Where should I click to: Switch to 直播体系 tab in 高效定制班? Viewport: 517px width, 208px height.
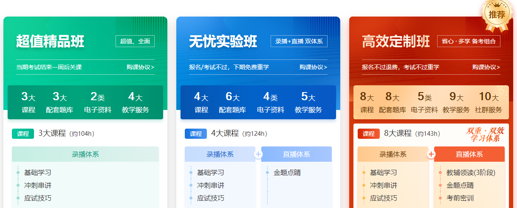[x=469, y=154]
